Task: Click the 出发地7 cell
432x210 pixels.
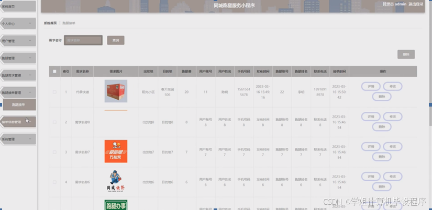Action: tap(148, 152)
